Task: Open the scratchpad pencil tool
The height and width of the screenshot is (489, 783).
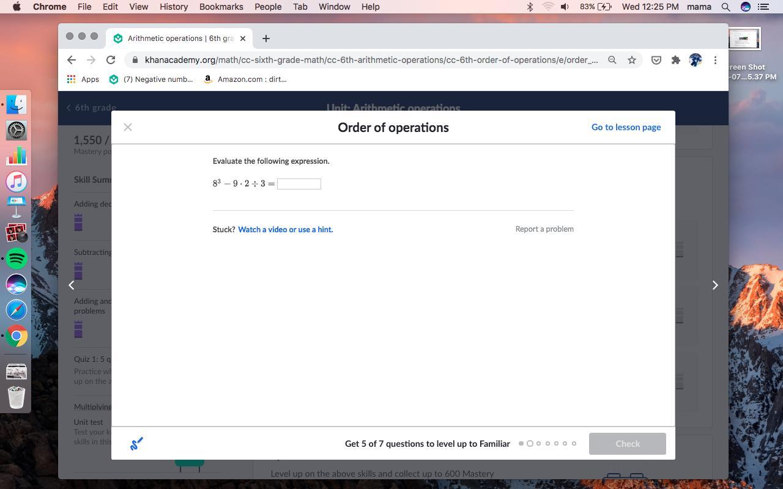Action: pos(136,444)
